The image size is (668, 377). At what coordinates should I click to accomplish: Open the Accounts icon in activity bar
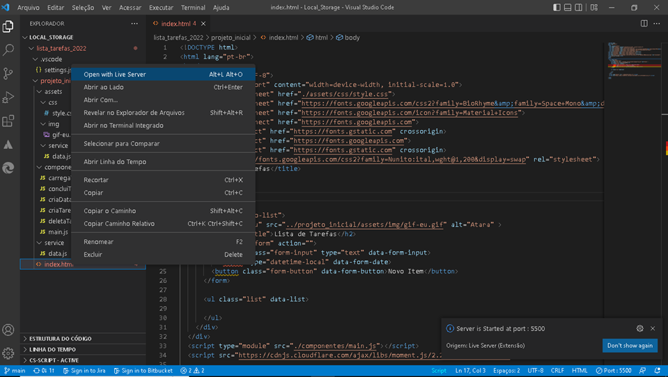(x=8, y=330)
